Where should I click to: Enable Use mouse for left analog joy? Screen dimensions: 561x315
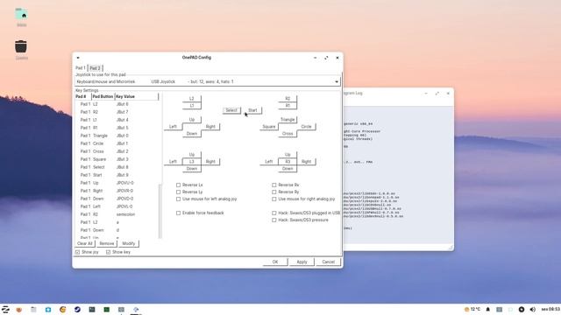[178, 199]
